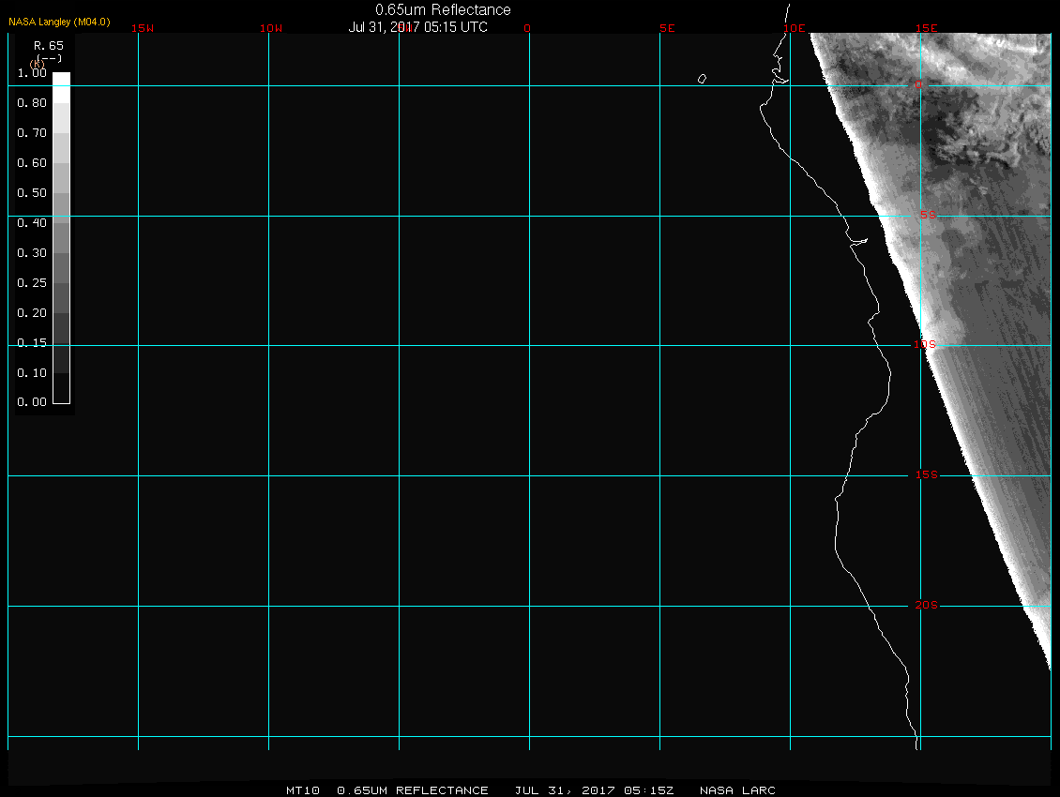The image size is (1060, 797).
Task: Click the 5S latitude label
Action: pyautogui.click(x=927, y=216)
